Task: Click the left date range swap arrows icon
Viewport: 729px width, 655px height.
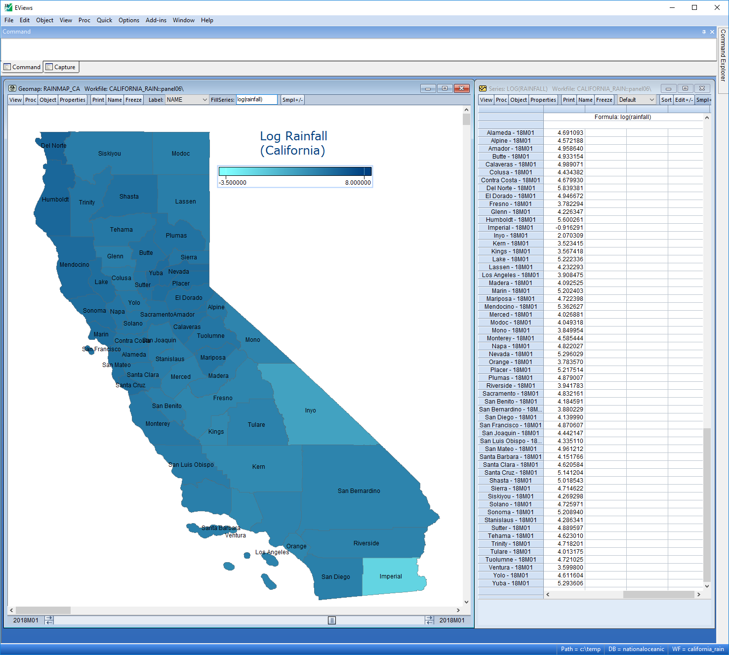Action: click(x=49, y=620)
